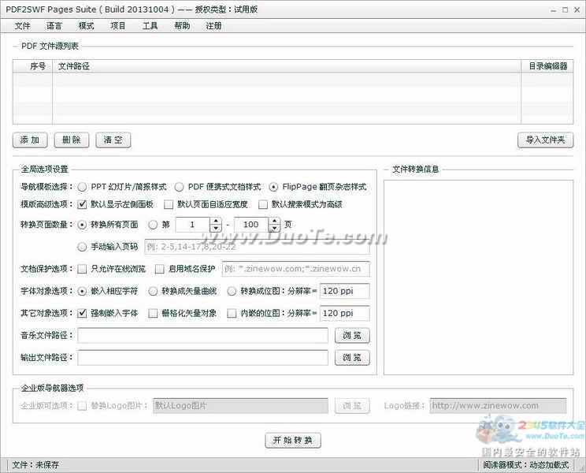This screenshot has width=586, height=473.
Task: Open the 文件 menu
Action: point(22,26)
